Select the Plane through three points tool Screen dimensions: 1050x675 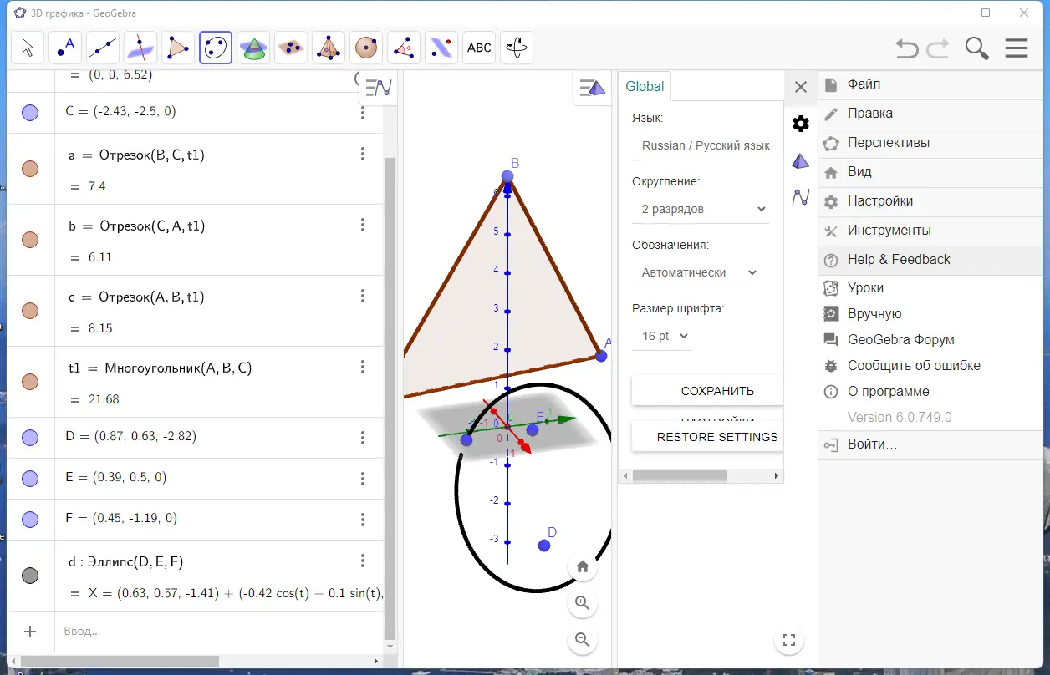291,48
